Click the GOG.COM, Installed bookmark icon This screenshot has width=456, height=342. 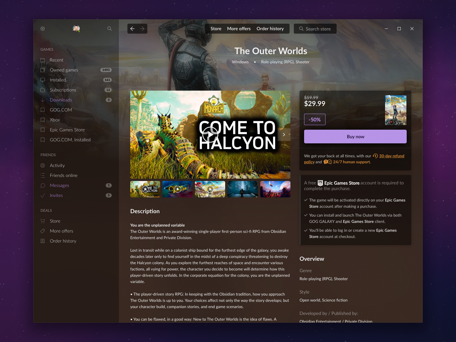coord(43,140)
